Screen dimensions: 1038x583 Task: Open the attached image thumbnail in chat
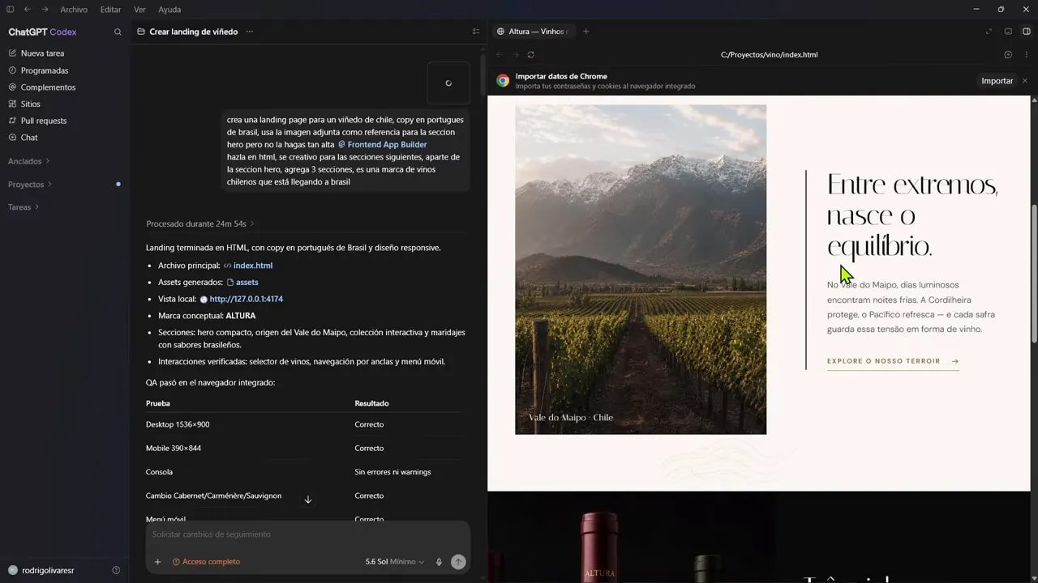(448, 83)
